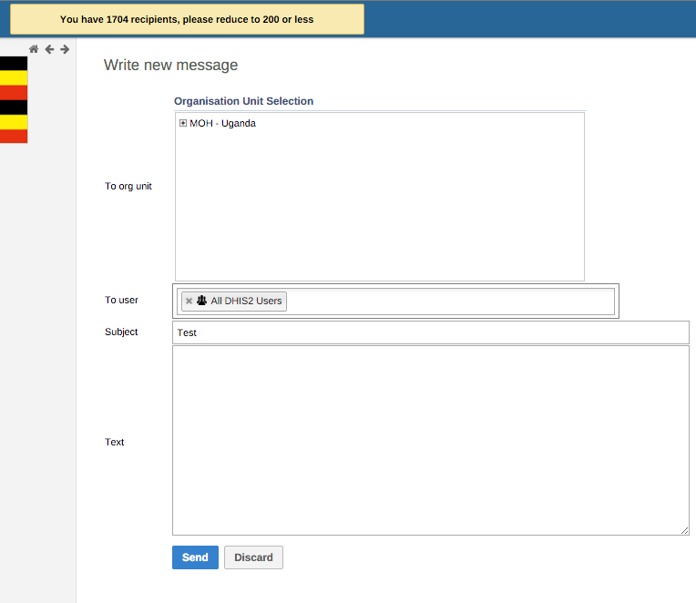
Task: Select the MOH - Uganda organisation unit
Action: pyautogui.click(x=222, y=124)
